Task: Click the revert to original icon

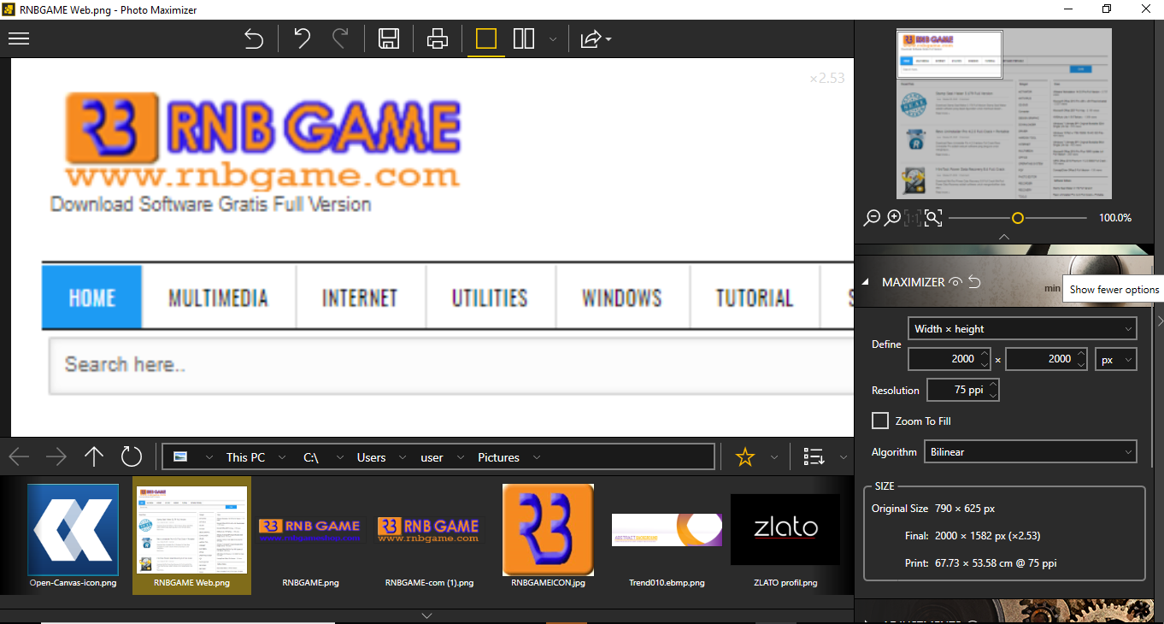Action: tap(254, 38)
